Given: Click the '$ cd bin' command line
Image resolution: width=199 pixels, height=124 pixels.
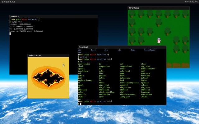Looking at the screenshot, I should pyautogui.click(x=82, y=57).
